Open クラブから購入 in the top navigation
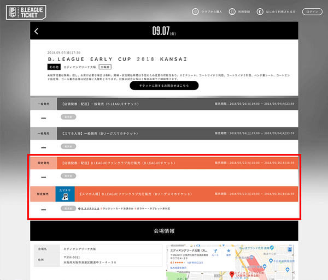 click(212, 11)
